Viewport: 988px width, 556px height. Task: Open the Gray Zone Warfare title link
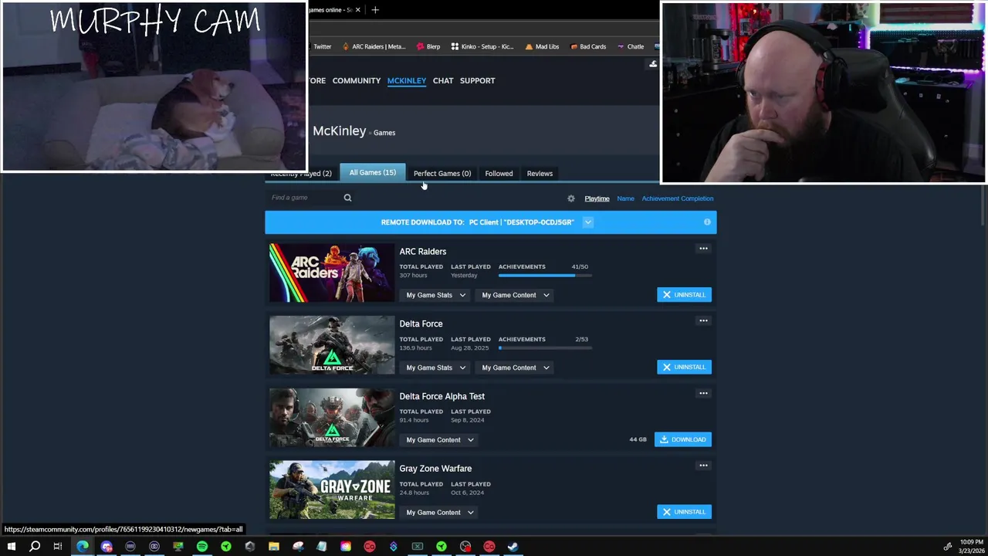435,469
